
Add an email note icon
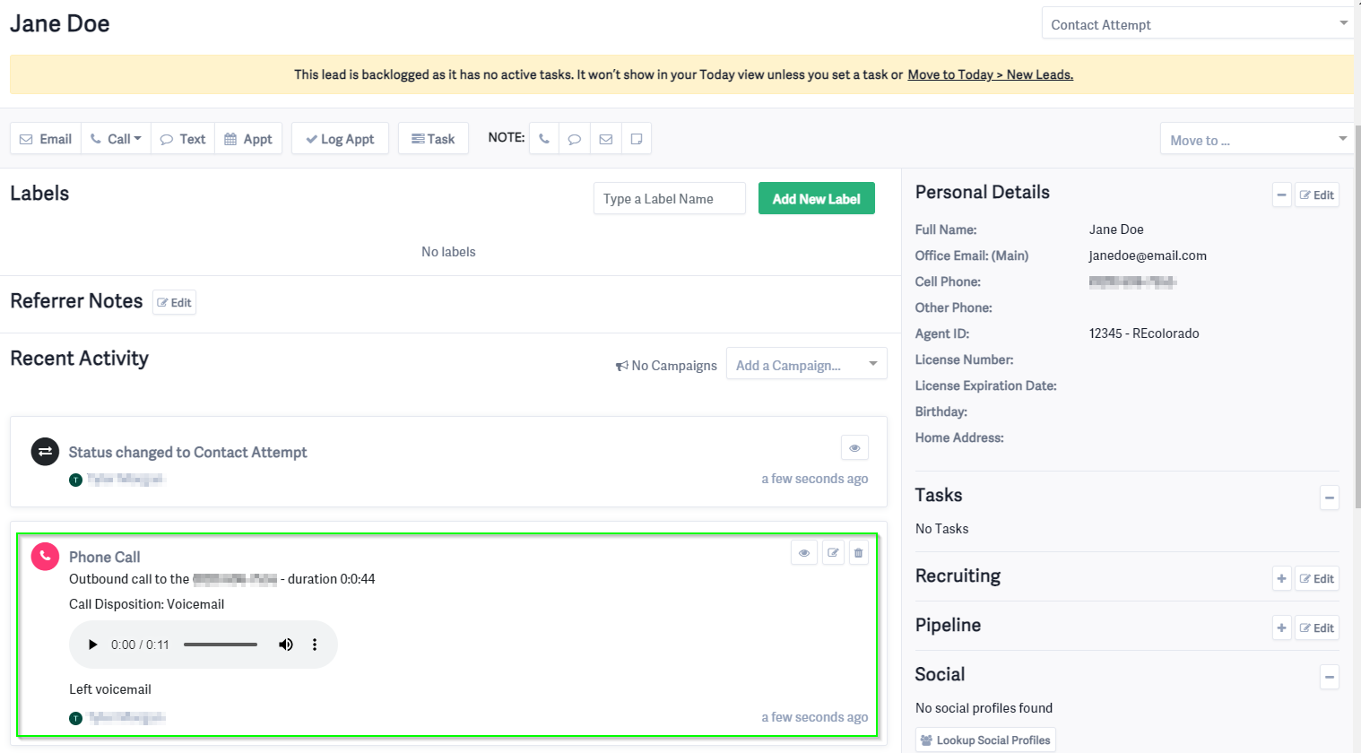pos(606,139)
